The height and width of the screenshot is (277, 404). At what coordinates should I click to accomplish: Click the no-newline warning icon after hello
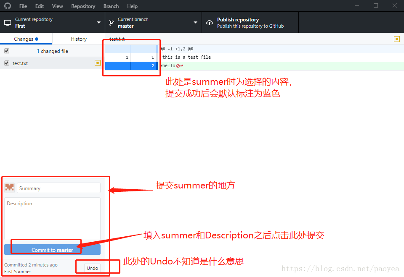(x=178, y=66)
